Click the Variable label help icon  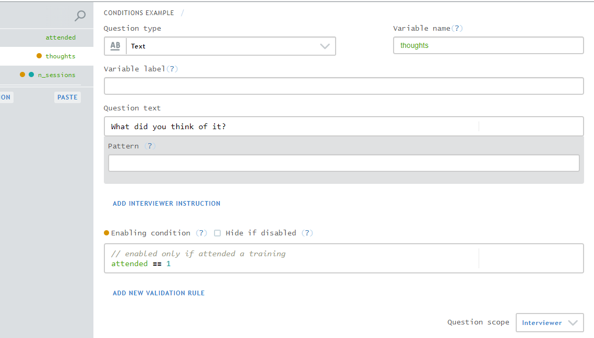(x=172, y=69)
